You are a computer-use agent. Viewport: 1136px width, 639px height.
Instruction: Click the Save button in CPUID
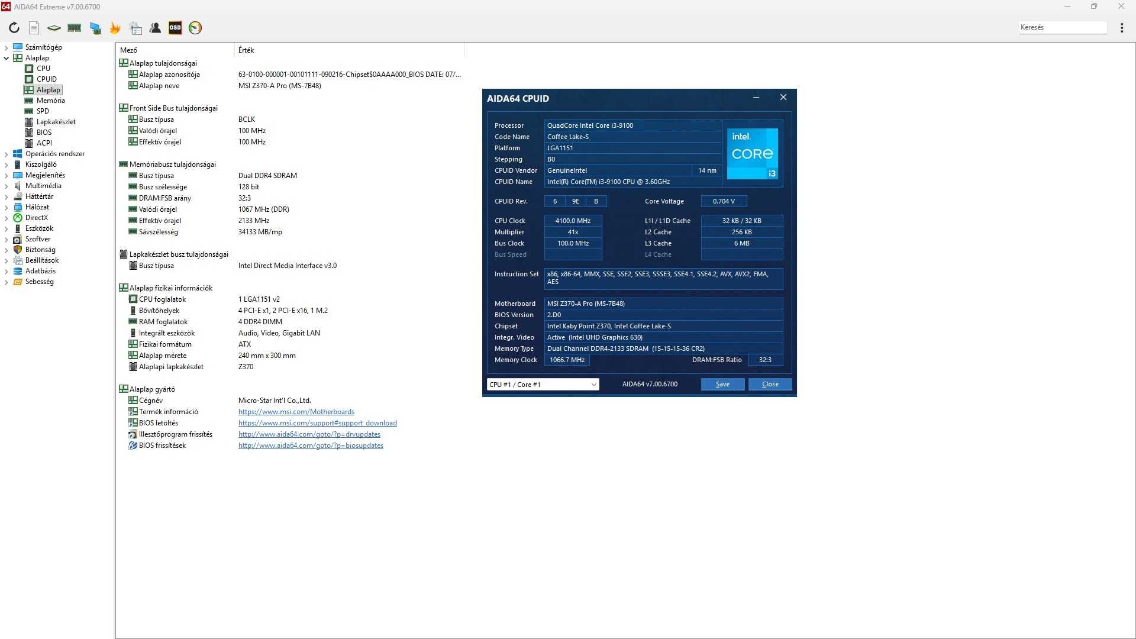pyautogui.click(x=722, y=385)
